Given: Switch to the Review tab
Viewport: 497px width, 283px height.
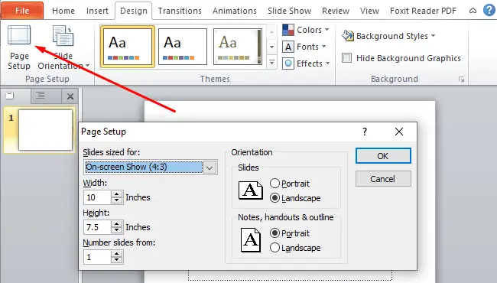Looking at the screenshot, I should (x=336, y=11).
